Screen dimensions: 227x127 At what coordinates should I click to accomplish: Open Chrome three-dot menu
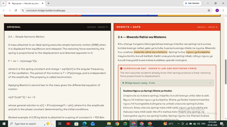[223, 10]
